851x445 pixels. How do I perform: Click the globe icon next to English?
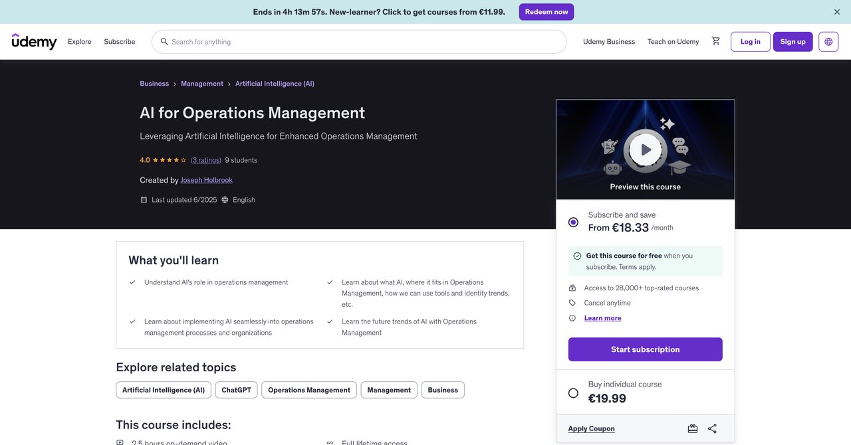[225, 200]
